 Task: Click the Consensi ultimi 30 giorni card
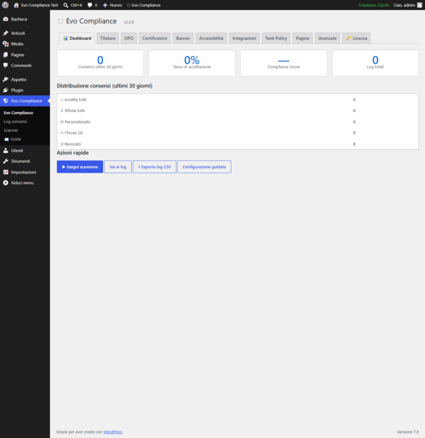100,63
